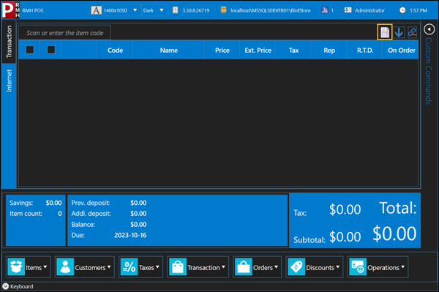Screen dimensions: 439x292
Task: Click the link chain icon above table
Action: pos(412,32)
